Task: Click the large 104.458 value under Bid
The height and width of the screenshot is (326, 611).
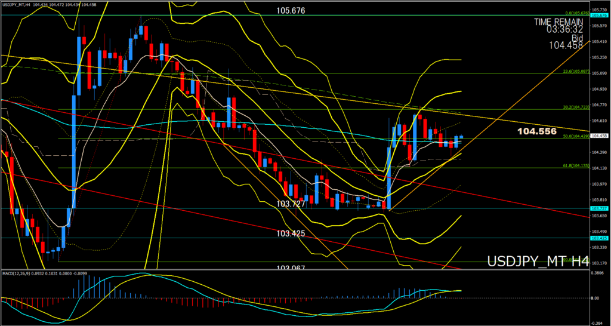Action: pyautogui.click(x=566, y=45)
